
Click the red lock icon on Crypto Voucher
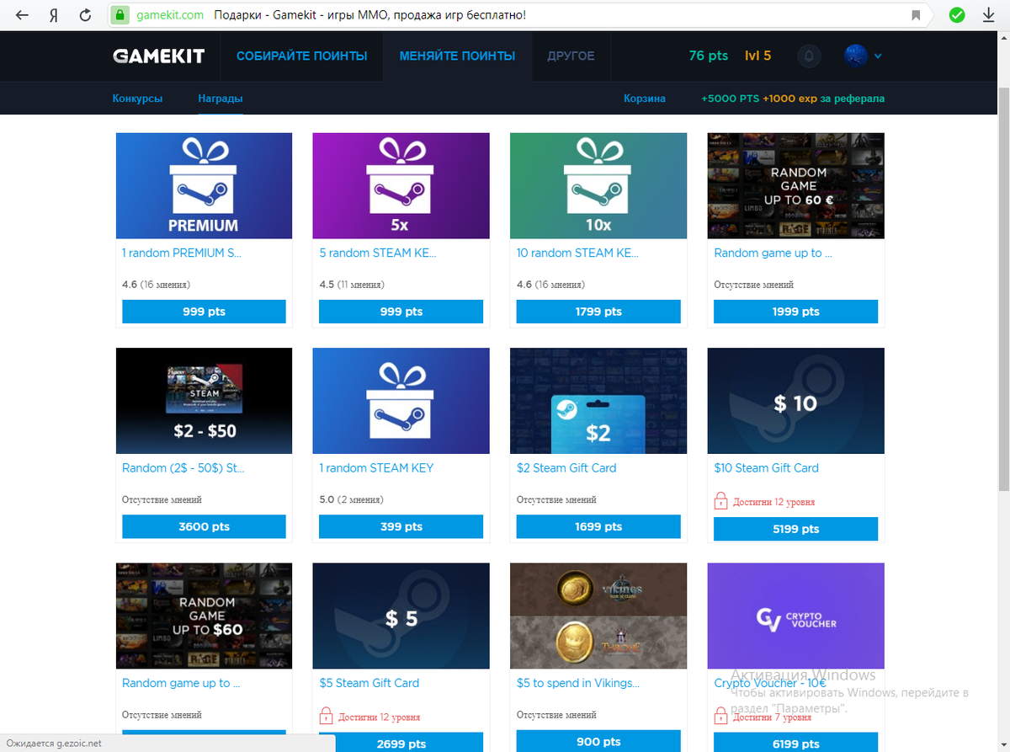pyautogui.click(x=720, y=717)
